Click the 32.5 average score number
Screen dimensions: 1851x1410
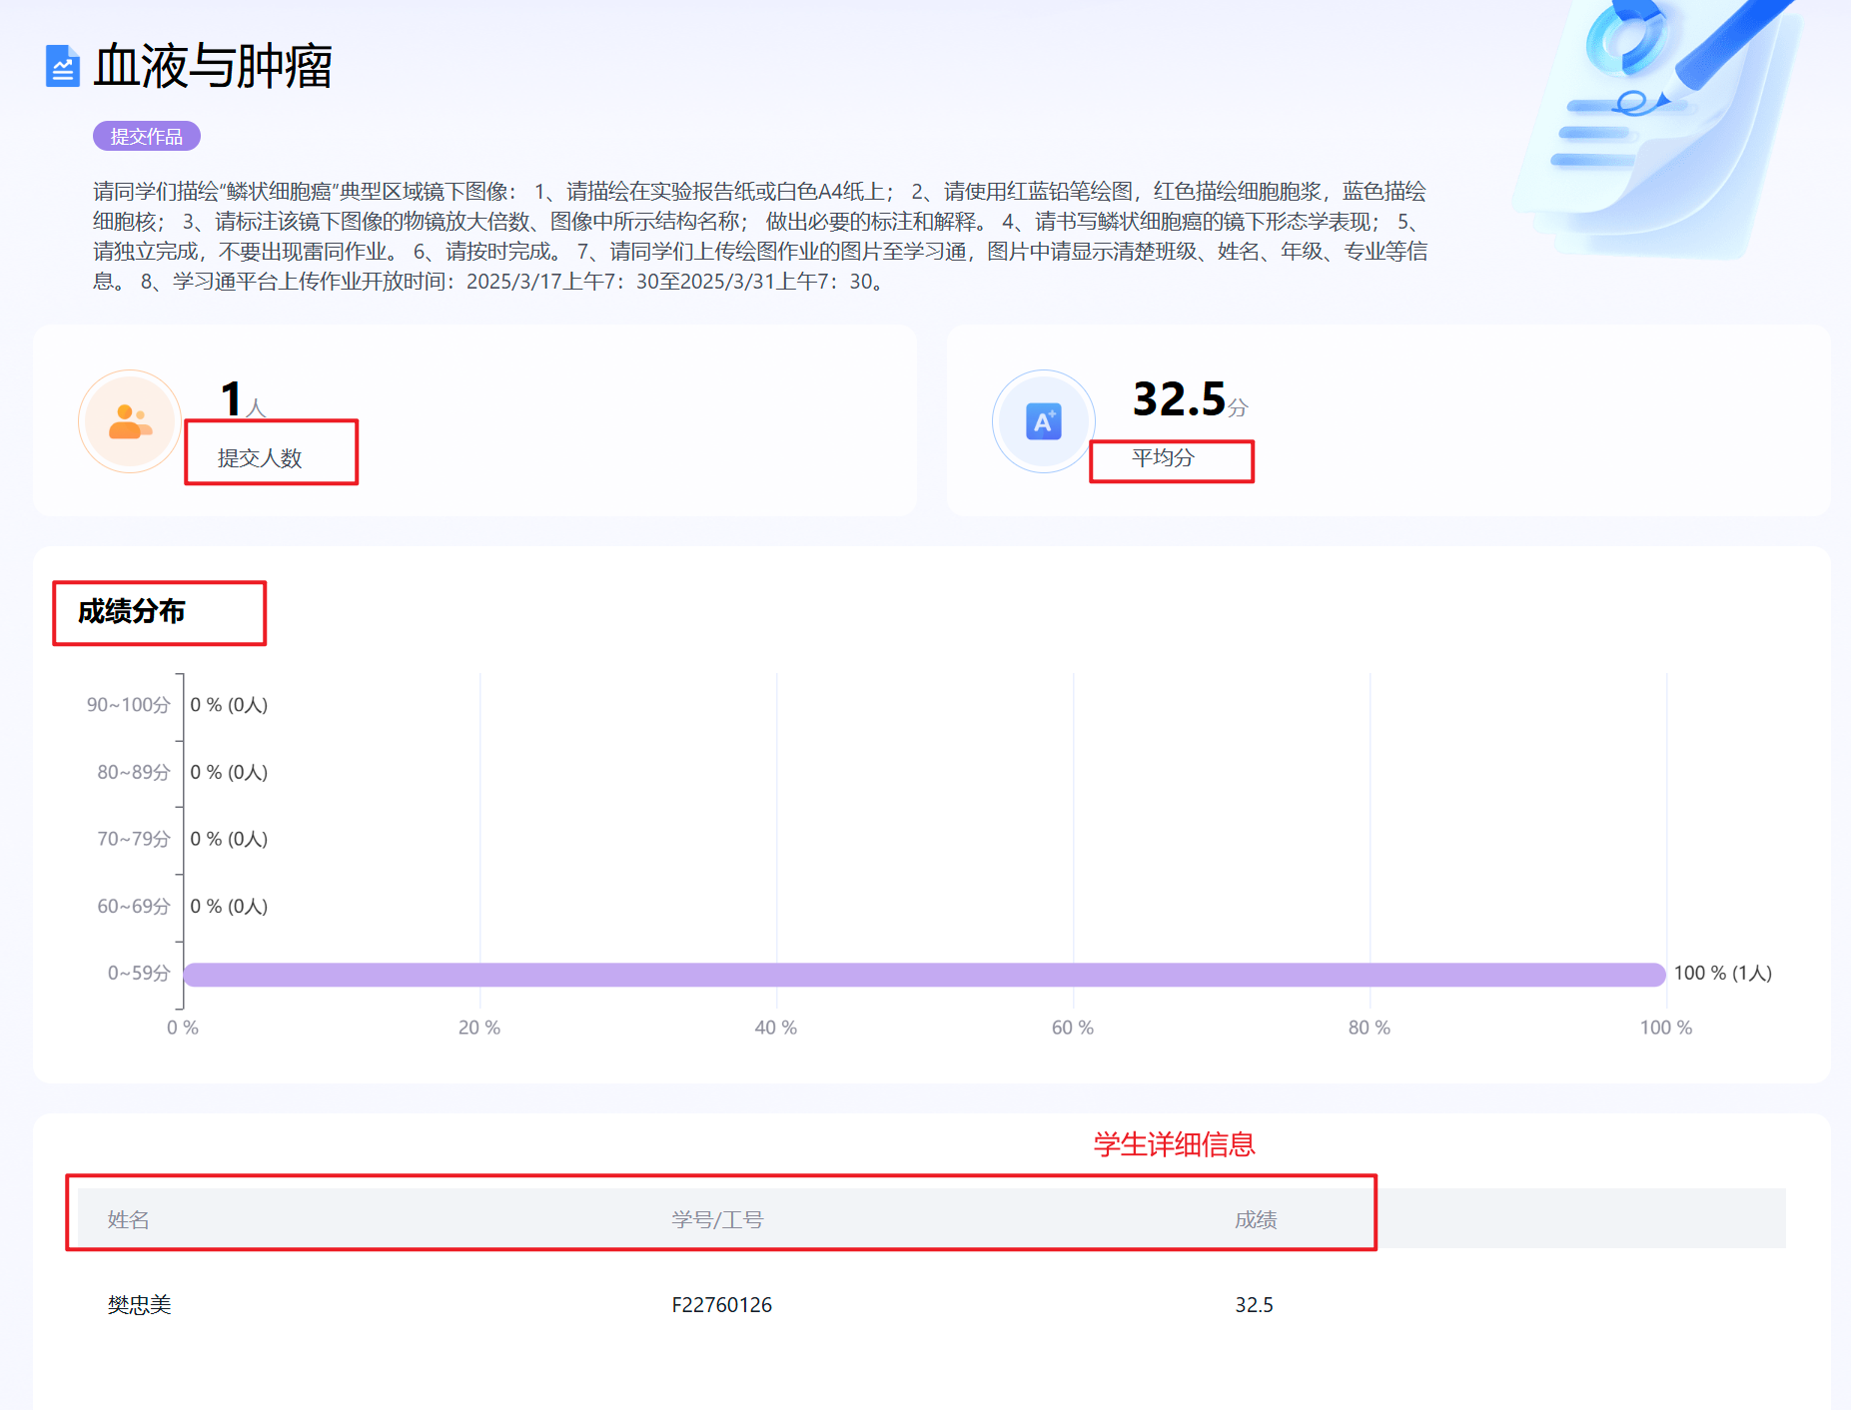pos(1179,399)
